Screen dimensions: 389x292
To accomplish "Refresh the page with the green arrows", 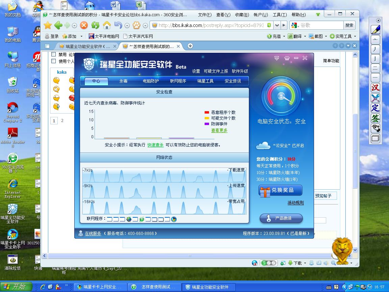I will (x=95, y=25).
